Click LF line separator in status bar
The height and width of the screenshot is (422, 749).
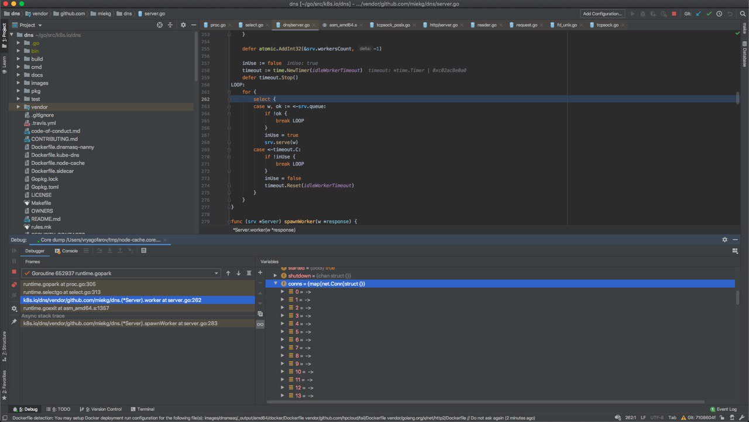click(644, 417)
